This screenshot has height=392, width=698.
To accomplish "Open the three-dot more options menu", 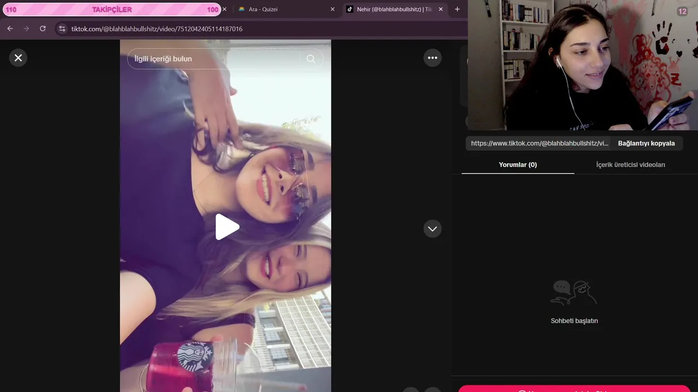I will pos(432,58).
